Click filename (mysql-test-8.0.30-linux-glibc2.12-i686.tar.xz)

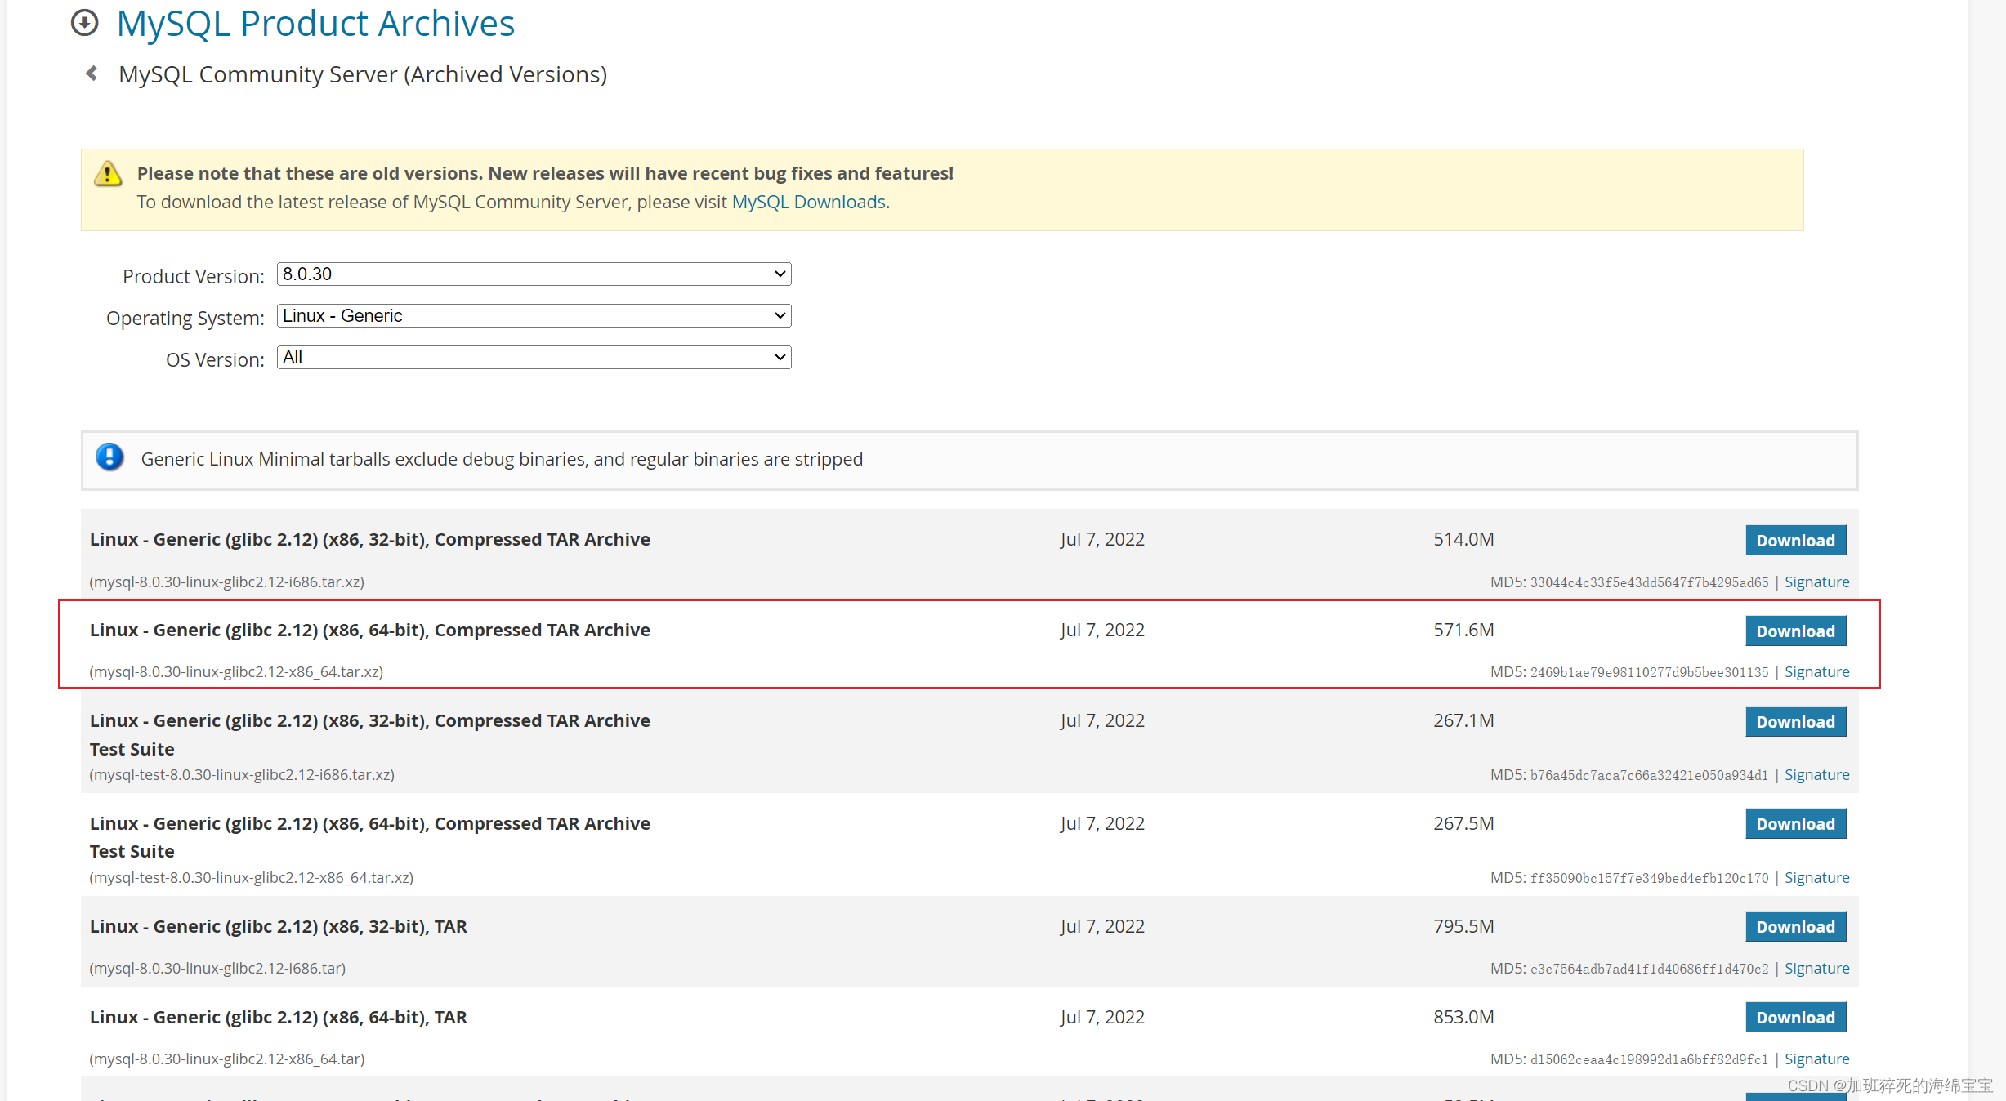242,775
